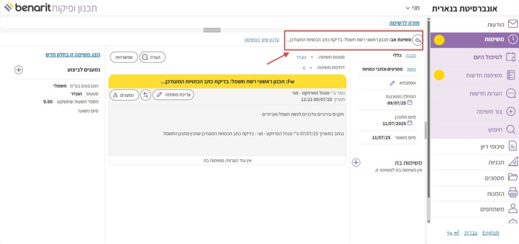This screenshot has width=519, height=244.
Task: Click the הערה comment button
Action: click(x=151, y=57)
